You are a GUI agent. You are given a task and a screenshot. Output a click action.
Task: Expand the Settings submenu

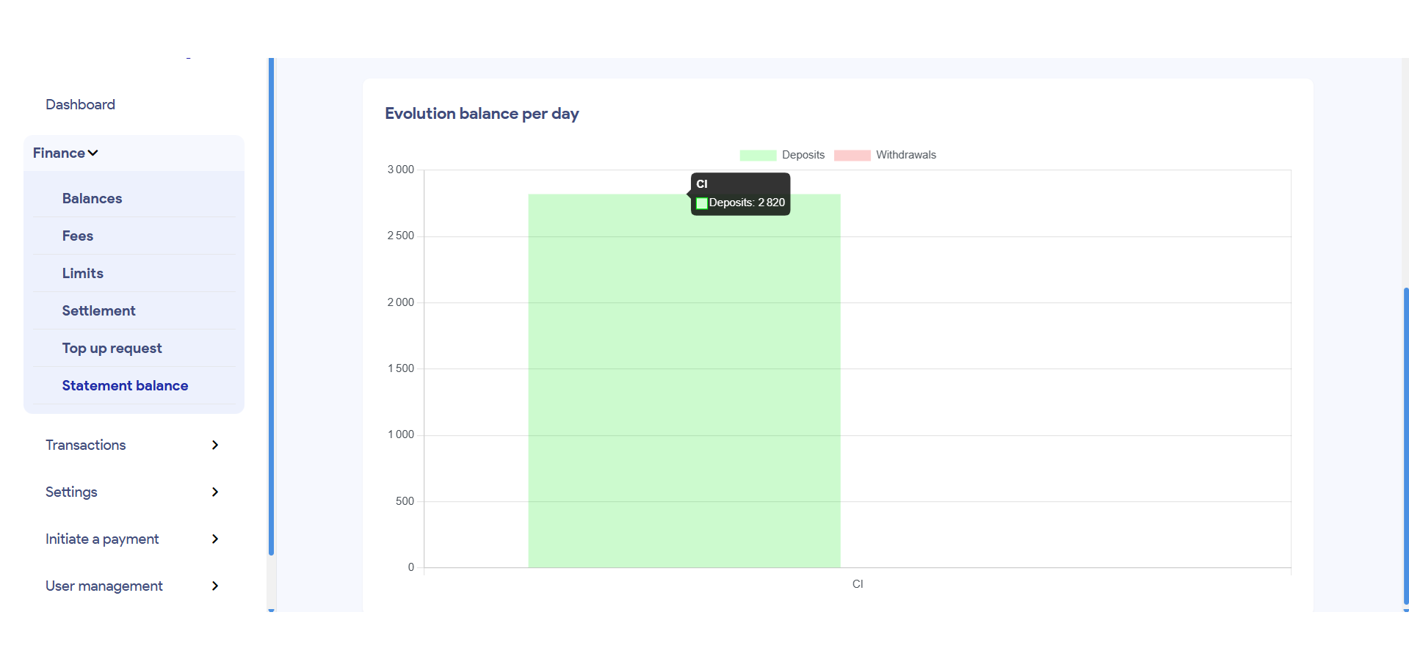tap(71, 492)
